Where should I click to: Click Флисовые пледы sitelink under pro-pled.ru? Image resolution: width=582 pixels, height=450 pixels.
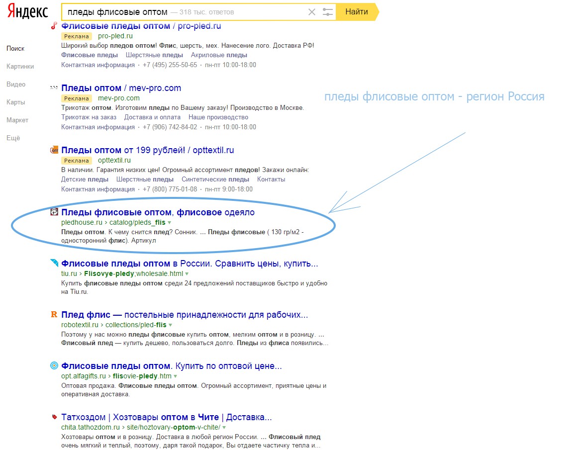[90, 55]
